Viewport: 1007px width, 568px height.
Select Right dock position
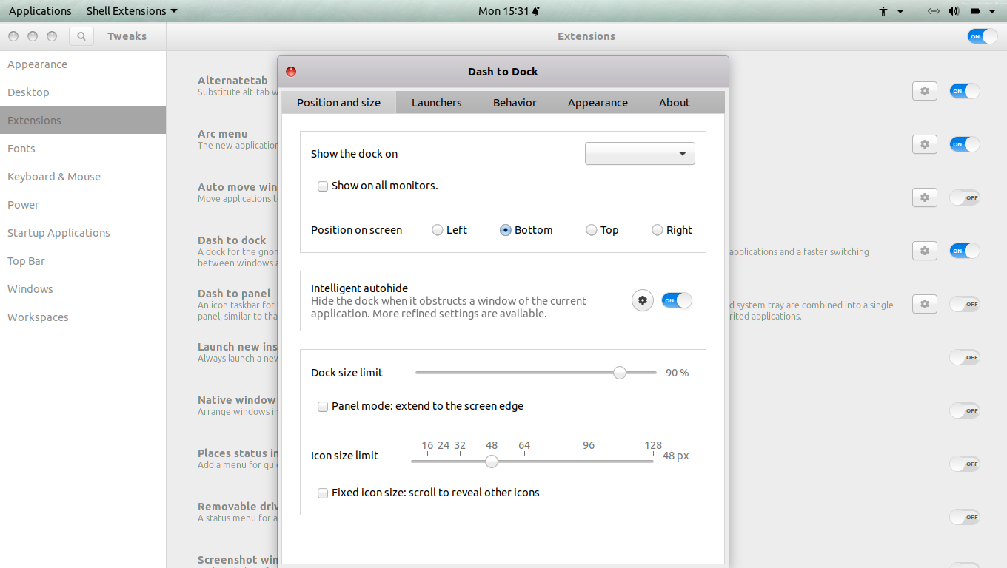658,230
